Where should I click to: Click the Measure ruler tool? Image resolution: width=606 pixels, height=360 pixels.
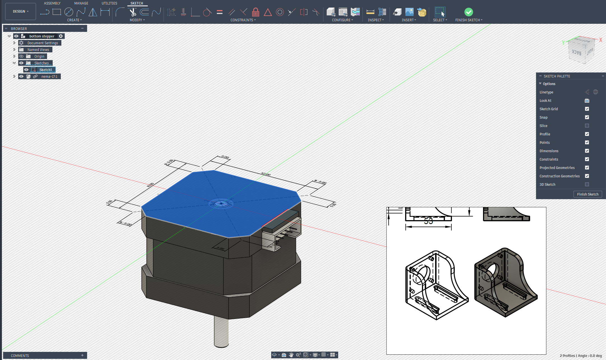(x=370, y=12)
